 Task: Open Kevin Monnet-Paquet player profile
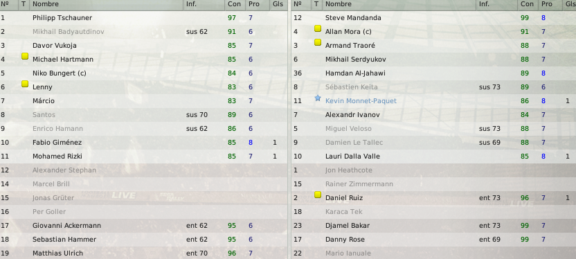pyautogui.click(x=361, y=100)
